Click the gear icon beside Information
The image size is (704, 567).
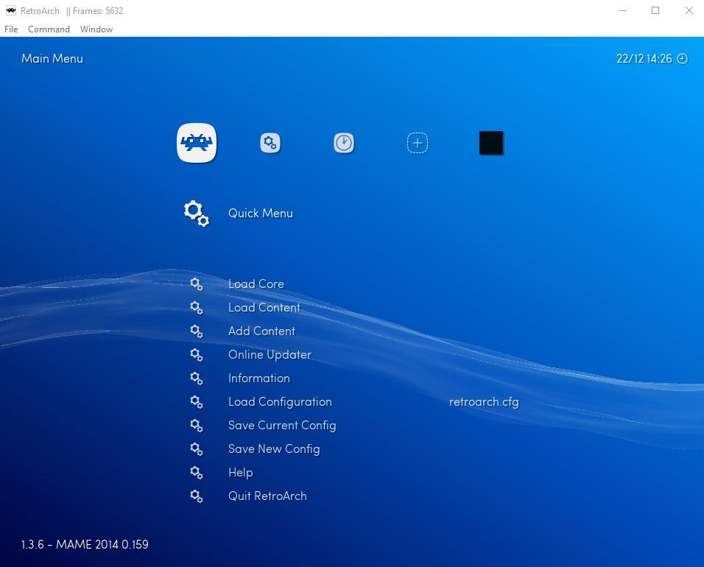tap(196, 378)
